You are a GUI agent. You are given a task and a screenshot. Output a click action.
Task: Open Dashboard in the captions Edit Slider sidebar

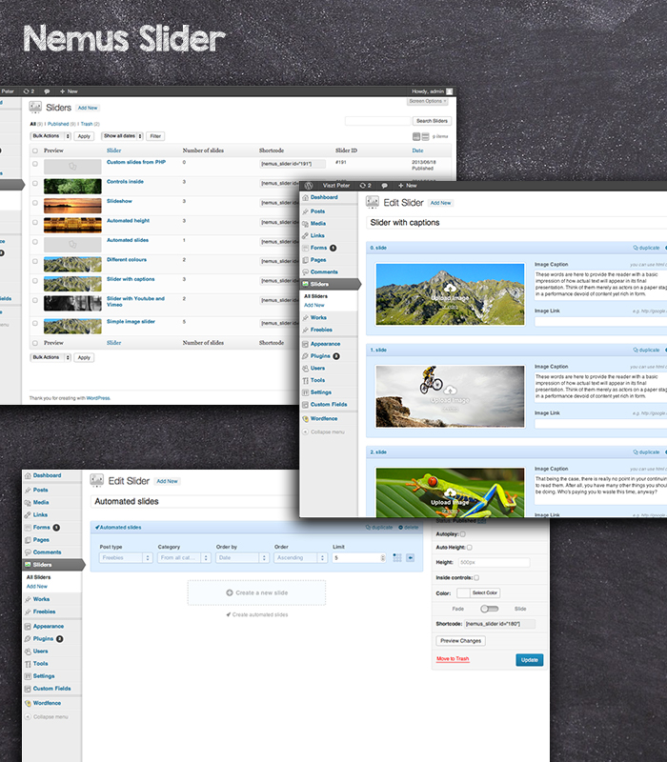324,197
